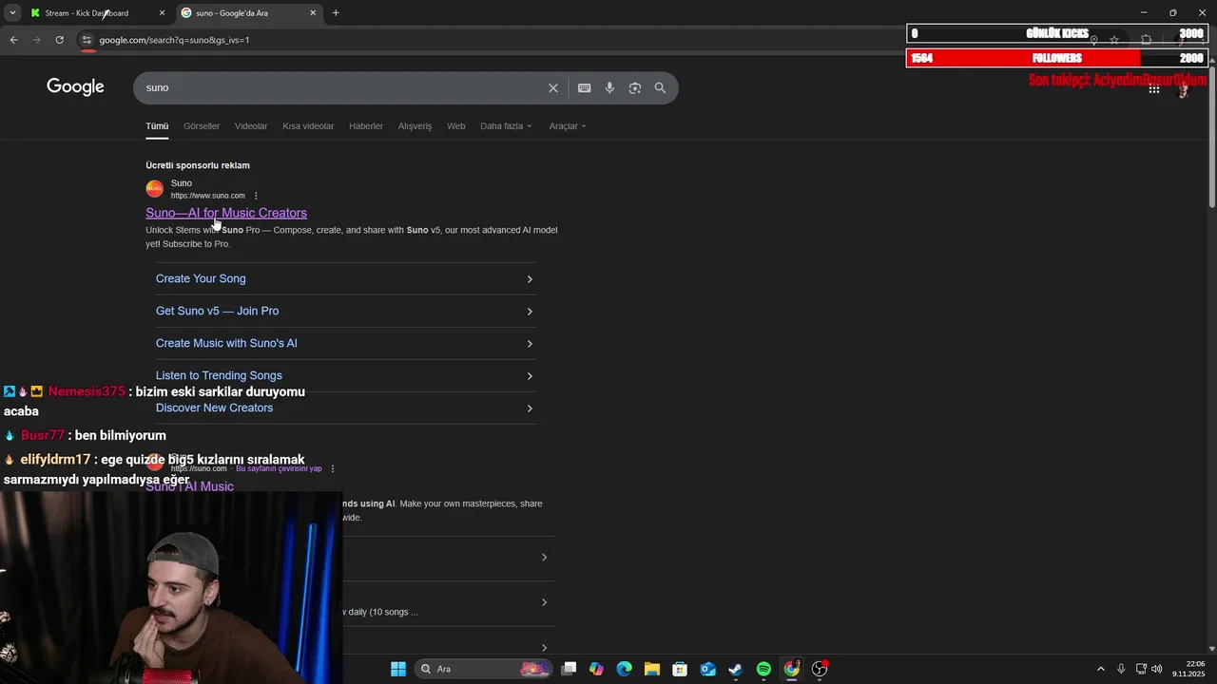Open the Windows Start menu

tap(398, 669)
